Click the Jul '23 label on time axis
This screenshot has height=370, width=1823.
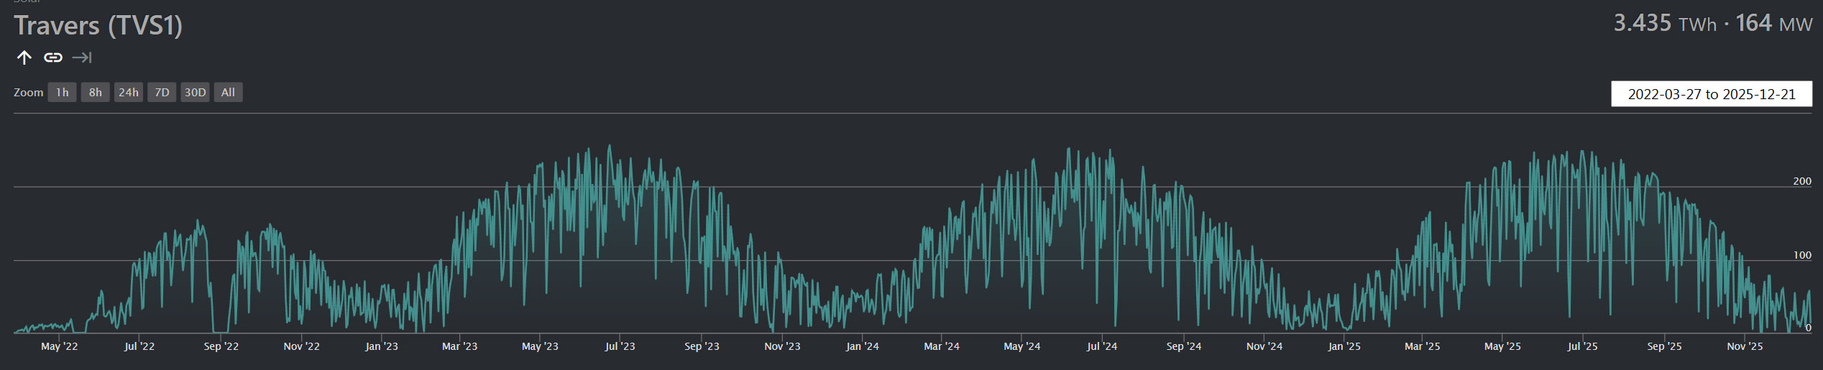pos(620,346)
